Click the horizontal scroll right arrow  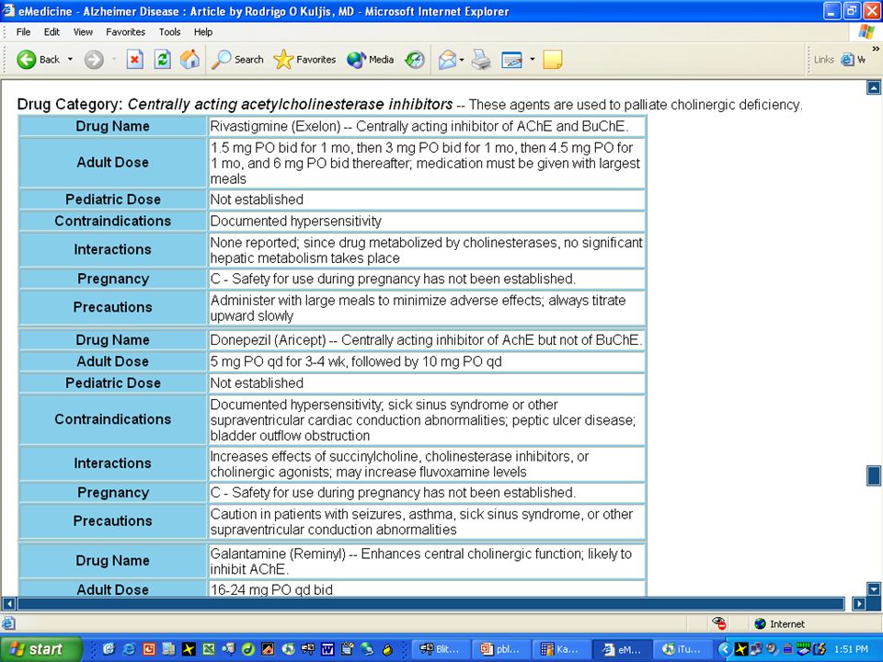pos(859,604)
